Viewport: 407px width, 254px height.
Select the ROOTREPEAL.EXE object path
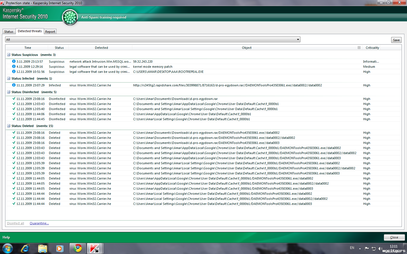point(168,72)
